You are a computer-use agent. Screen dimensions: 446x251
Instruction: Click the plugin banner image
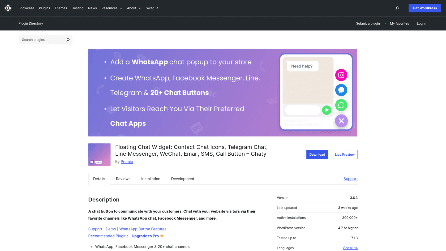(x=223, y=93)
